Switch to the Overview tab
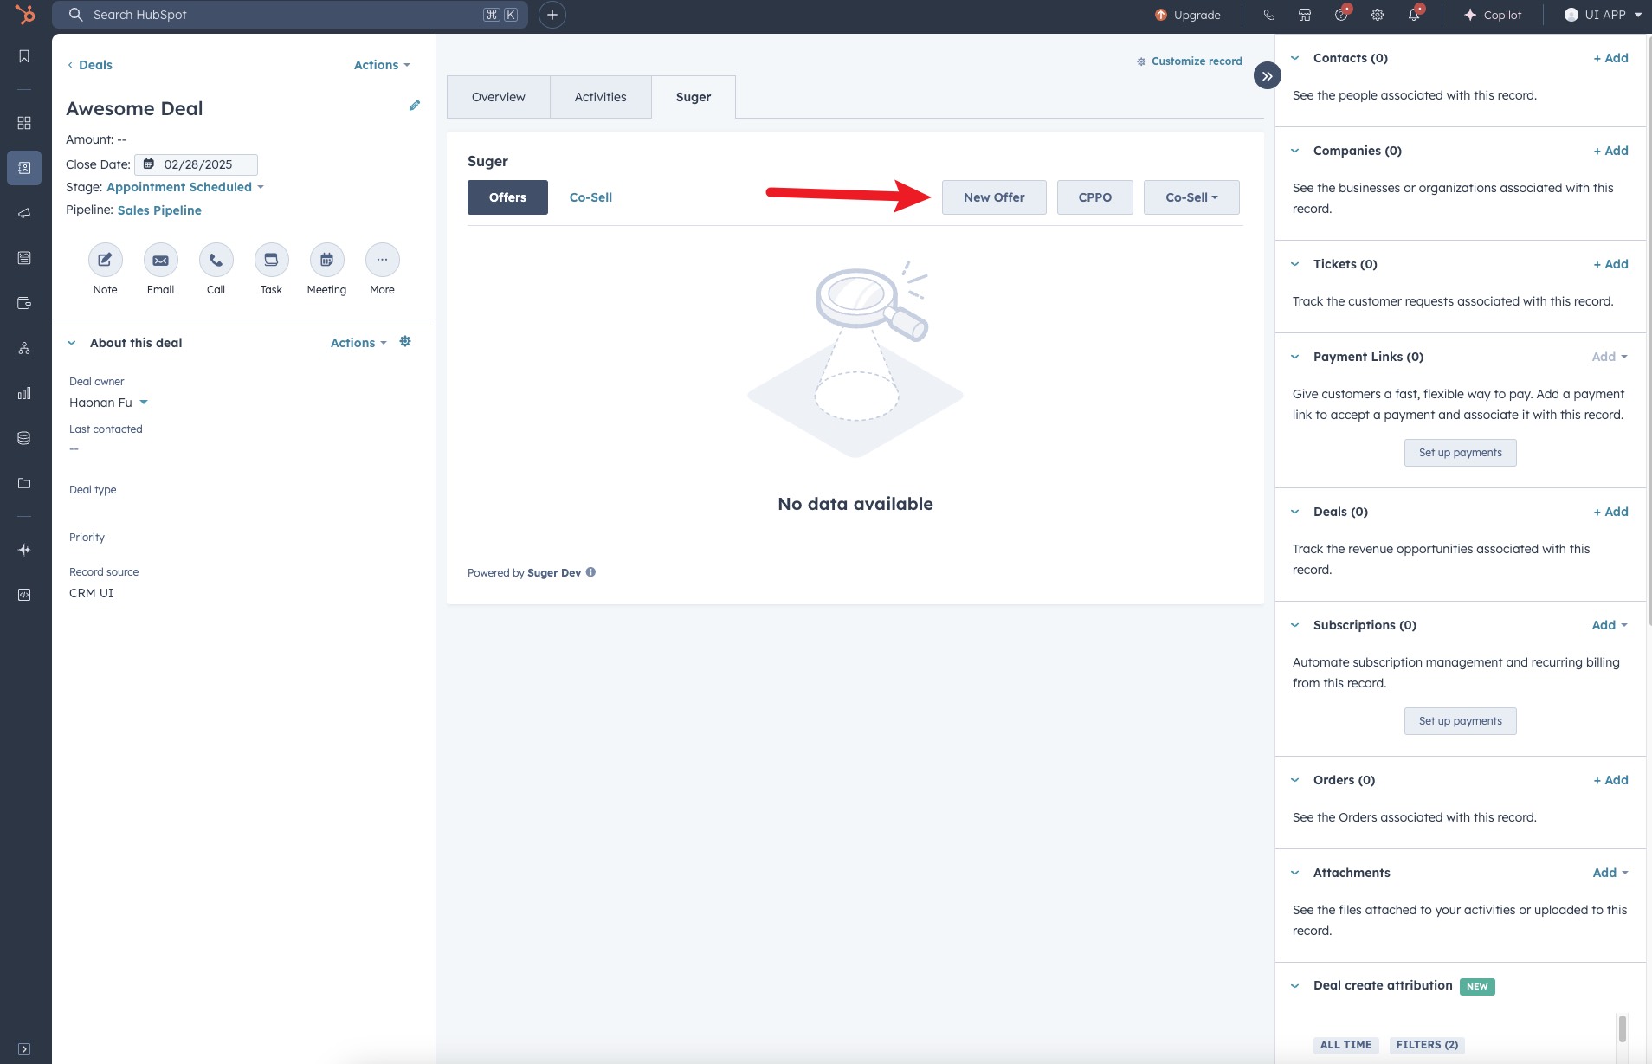The image size is (1652, 1064). [x=498, y=97]
